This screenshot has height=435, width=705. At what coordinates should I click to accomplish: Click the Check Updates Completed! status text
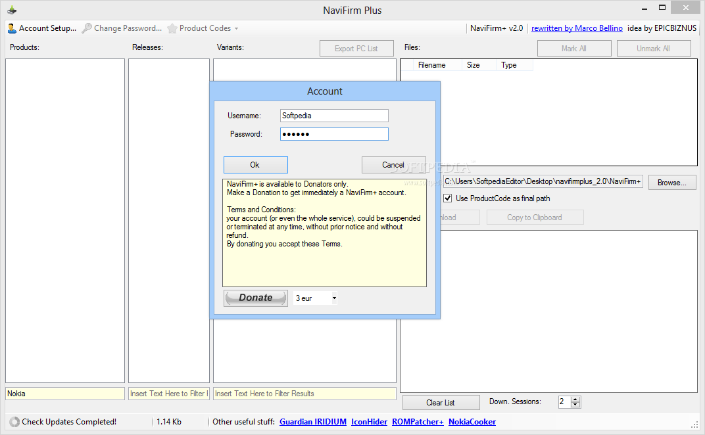(69, 421)
